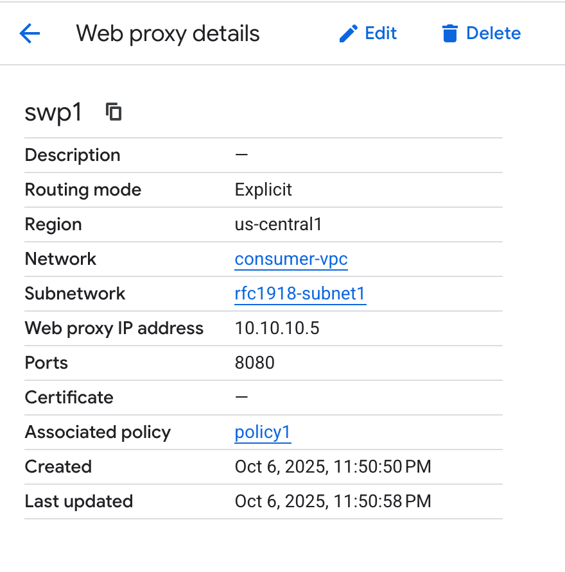This screenshot has height=572, width=565.
Task: Click the trash can Delete icon
Action: tap(450, 33)
